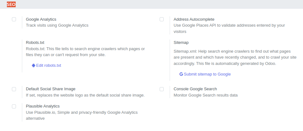Click the Sitemap.xml description paragraph
The image size is (303, 131).
tap(235, 57)
